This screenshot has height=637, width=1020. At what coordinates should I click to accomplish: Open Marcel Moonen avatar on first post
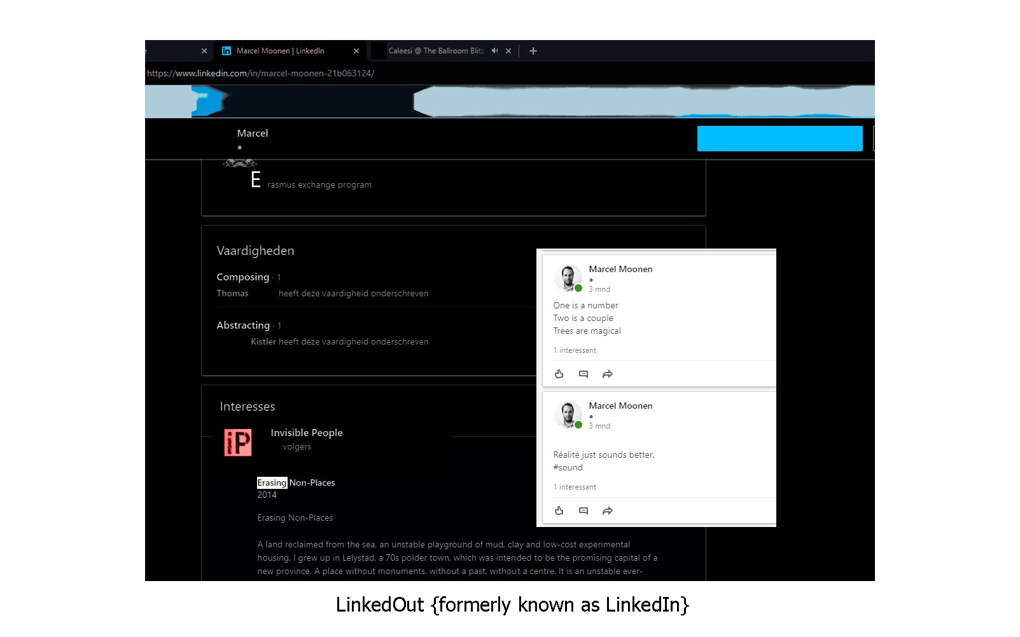tap(568, 278)
